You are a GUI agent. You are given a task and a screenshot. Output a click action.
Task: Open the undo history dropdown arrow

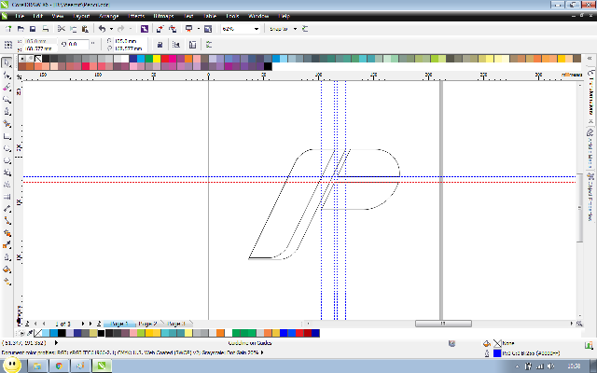coord(110,29)
